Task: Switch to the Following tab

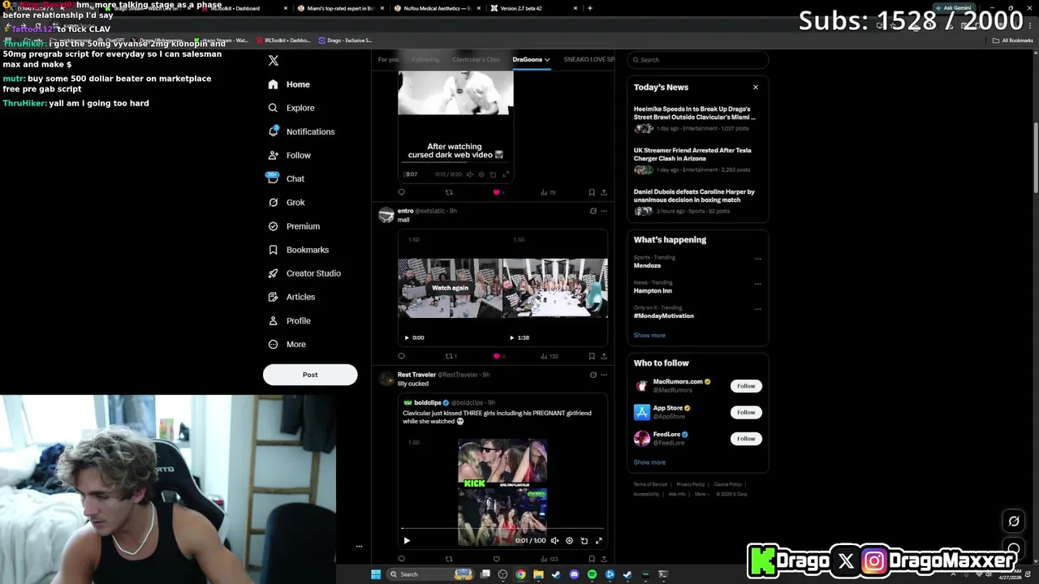Action: (425, 59)
